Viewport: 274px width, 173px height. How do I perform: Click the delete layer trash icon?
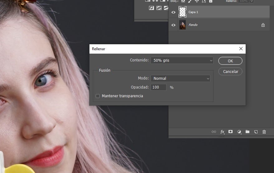(x=264, y=132)
